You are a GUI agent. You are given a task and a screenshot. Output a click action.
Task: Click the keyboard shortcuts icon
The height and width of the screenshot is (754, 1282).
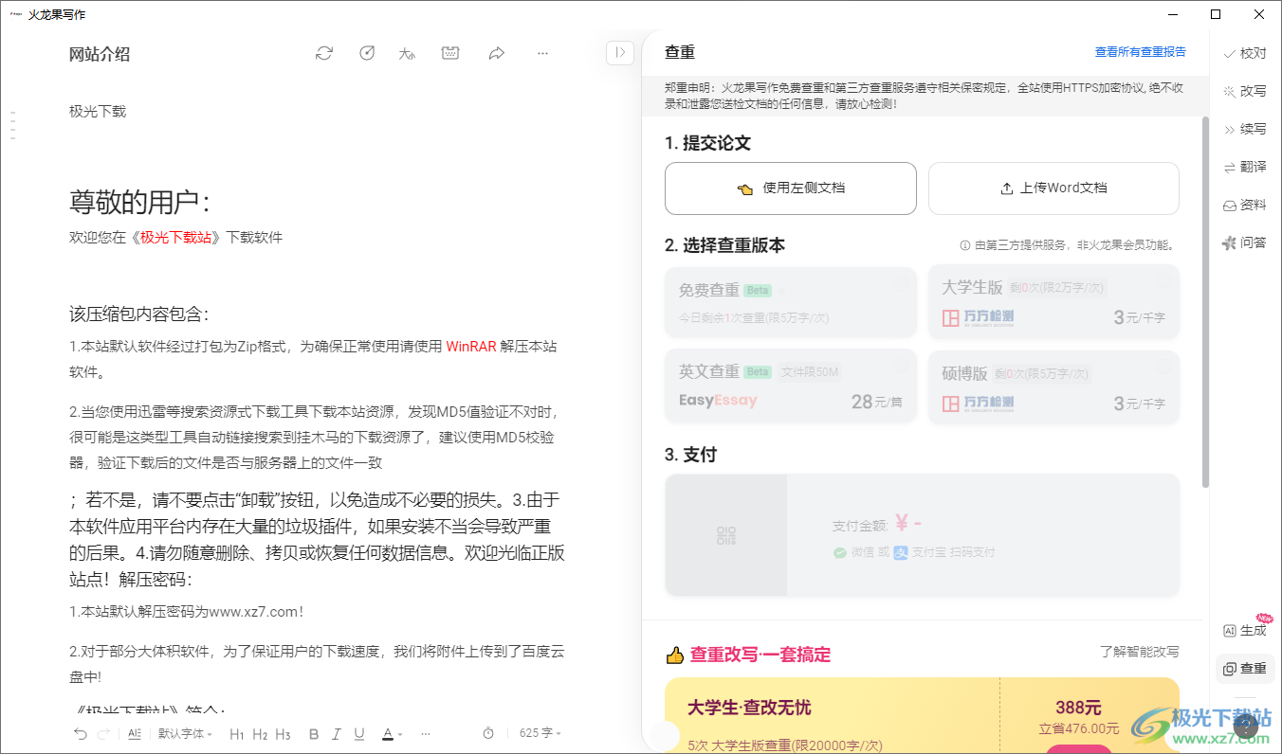[451, 53]
